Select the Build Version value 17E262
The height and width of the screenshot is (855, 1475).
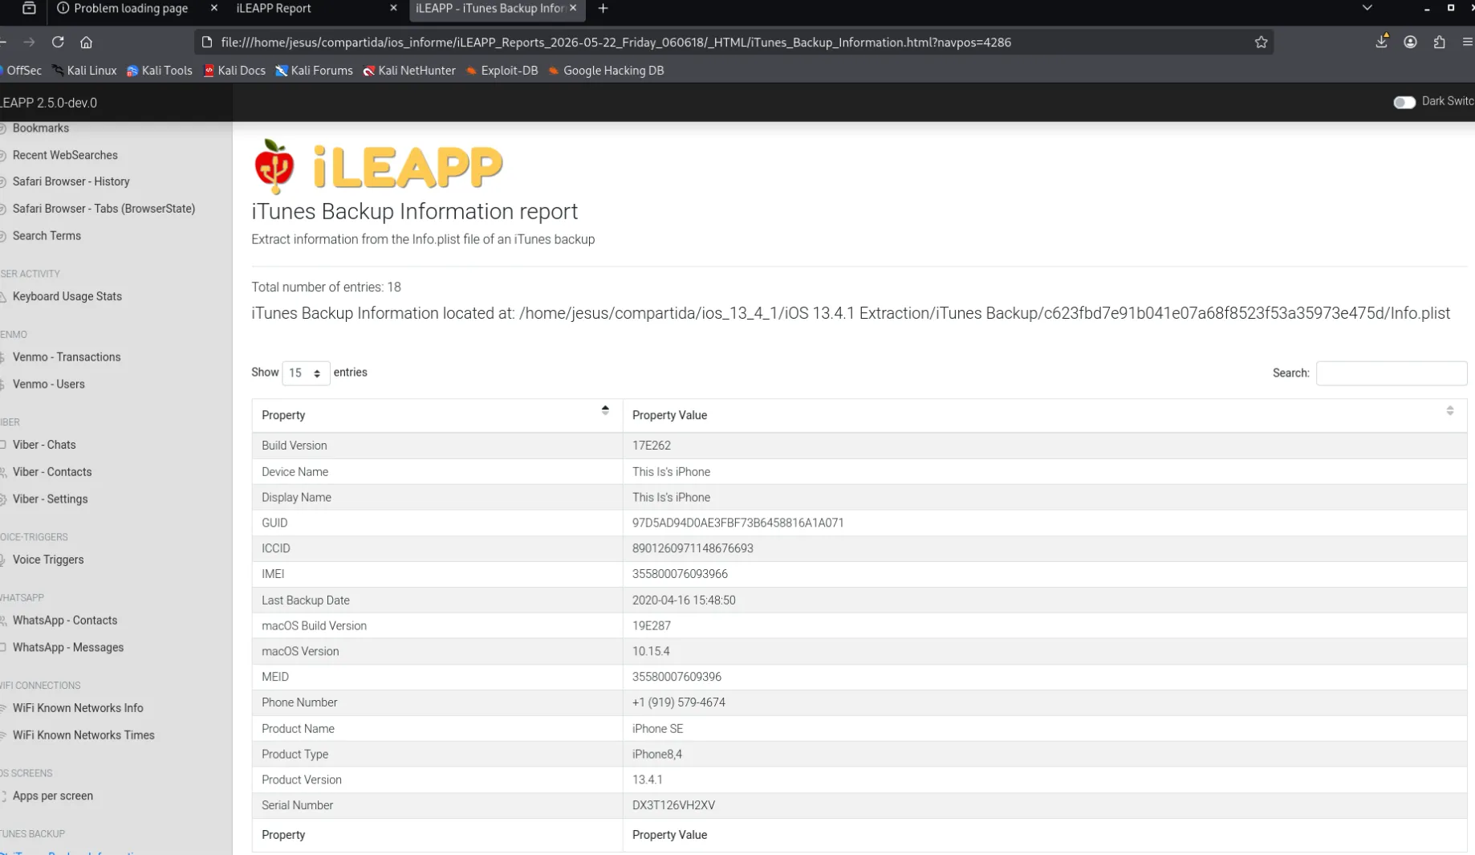coord(652,446)
